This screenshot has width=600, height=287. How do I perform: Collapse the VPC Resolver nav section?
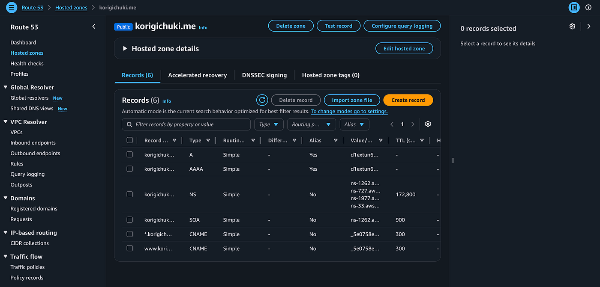click(x=6, y=122)
